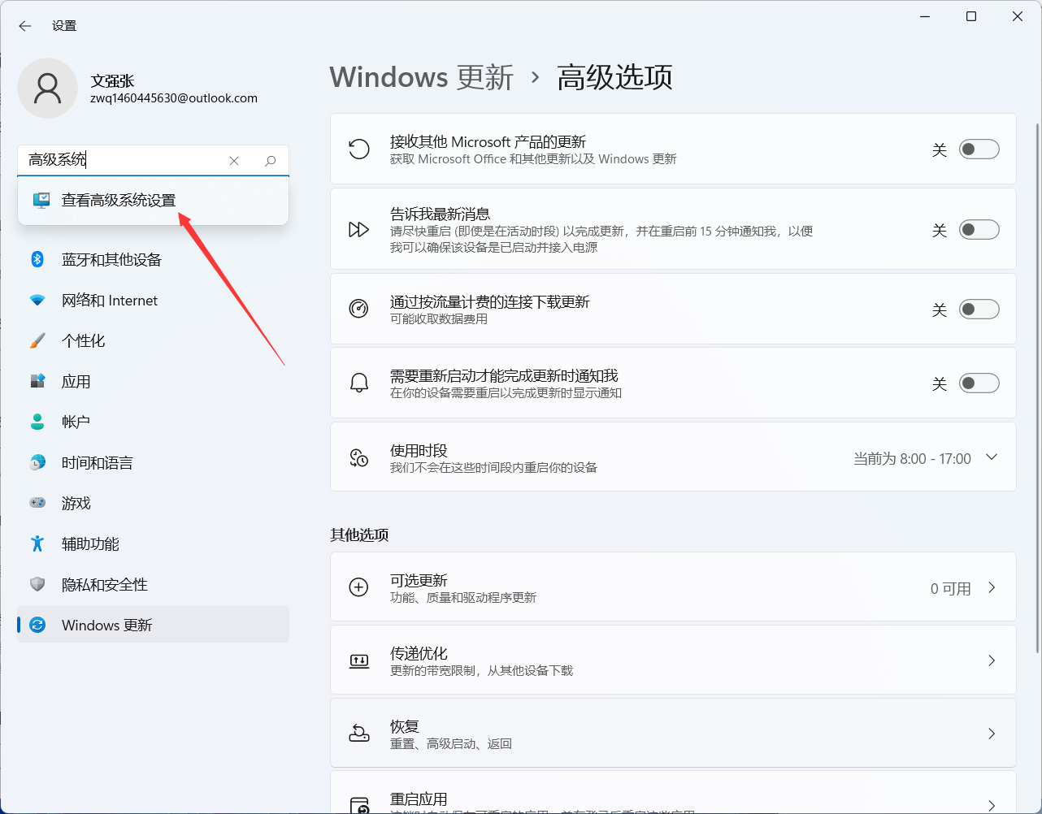The width and height of the screenshot is (1042, 814).
Task: Click the clock icon beside 使用时段
Action: (358, 458)
